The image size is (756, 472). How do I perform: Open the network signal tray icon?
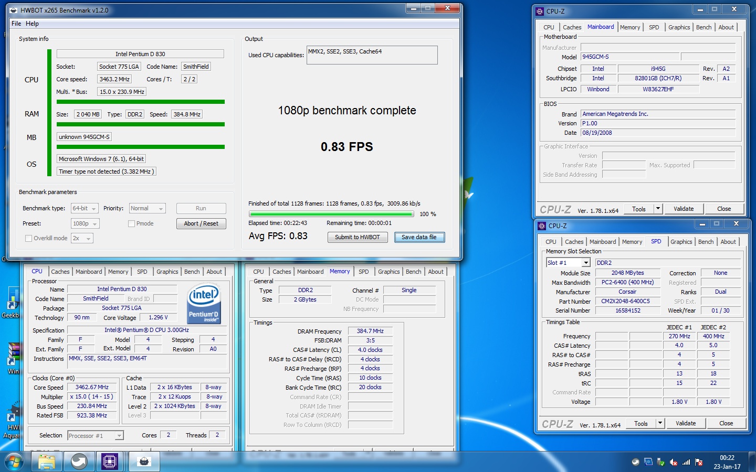click(x=686, y=462)
